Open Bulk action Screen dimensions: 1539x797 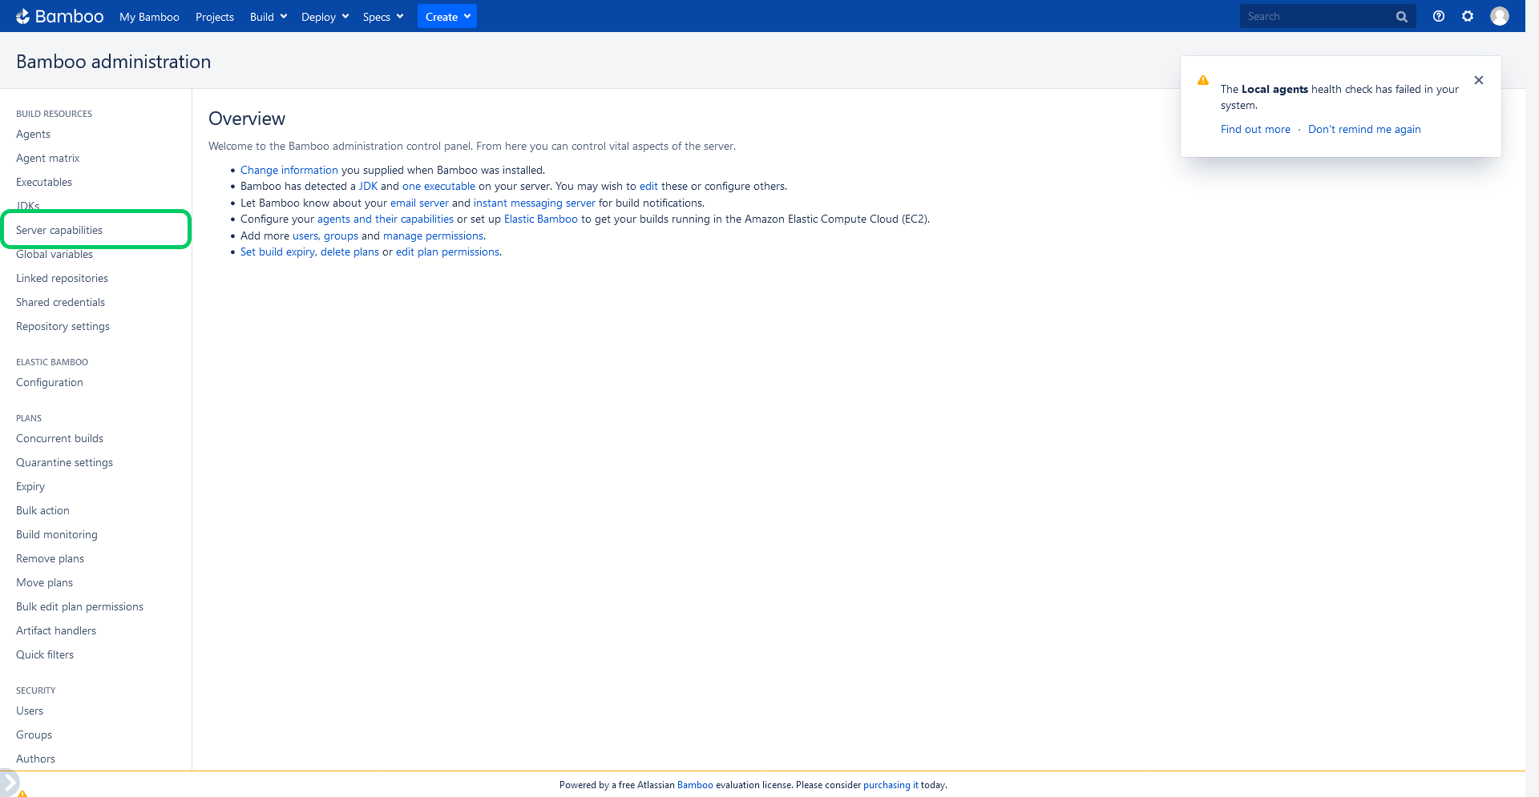click(x=42, y=510)
